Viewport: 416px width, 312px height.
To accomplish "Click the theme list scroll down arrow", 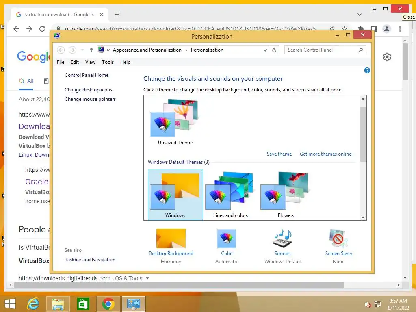I will coord(363,217).
